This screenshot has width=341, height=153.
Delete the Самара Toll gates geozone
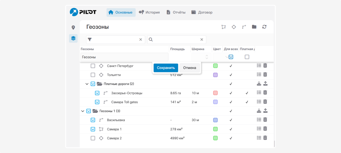[265, 102]
